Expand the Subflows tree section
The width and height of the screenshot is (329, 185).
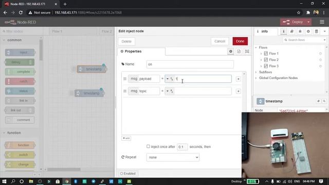(x=256, y=72)
